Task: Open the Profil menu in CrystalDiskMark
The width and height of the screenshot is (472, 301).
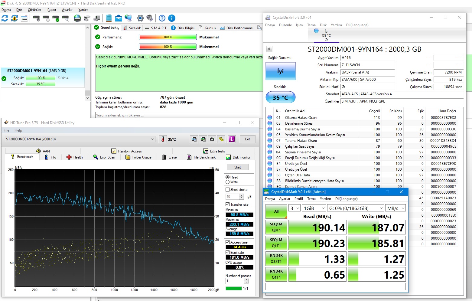Action: (299, 199)
